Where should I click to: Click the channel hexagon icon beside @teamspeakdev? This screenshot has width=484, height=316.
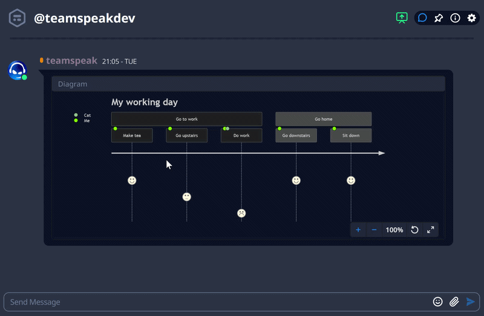(17, 18)
